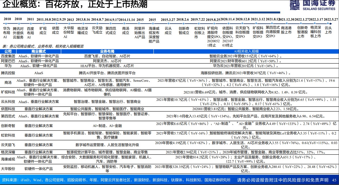Screen dimensions: 339x185
Task: Select the 业务布局 column header
Action: [107, 51]
